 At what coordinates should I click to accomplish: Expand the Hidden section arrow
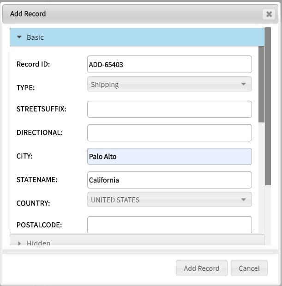(x=19, y=243)
